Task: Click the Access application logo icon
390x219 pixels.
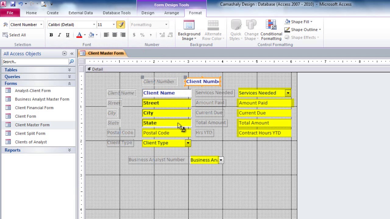Action: pos(3,4)
